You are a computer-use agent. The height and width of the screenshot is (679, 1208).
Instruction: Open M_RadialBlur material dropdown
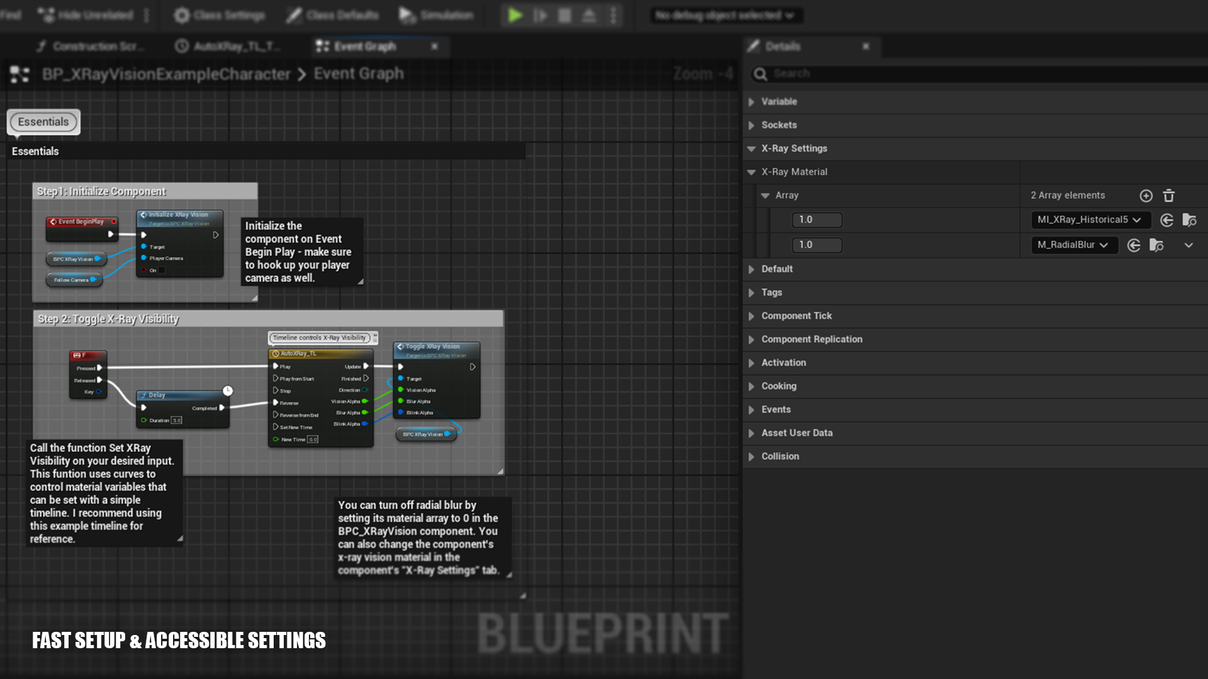point(1073,245)
